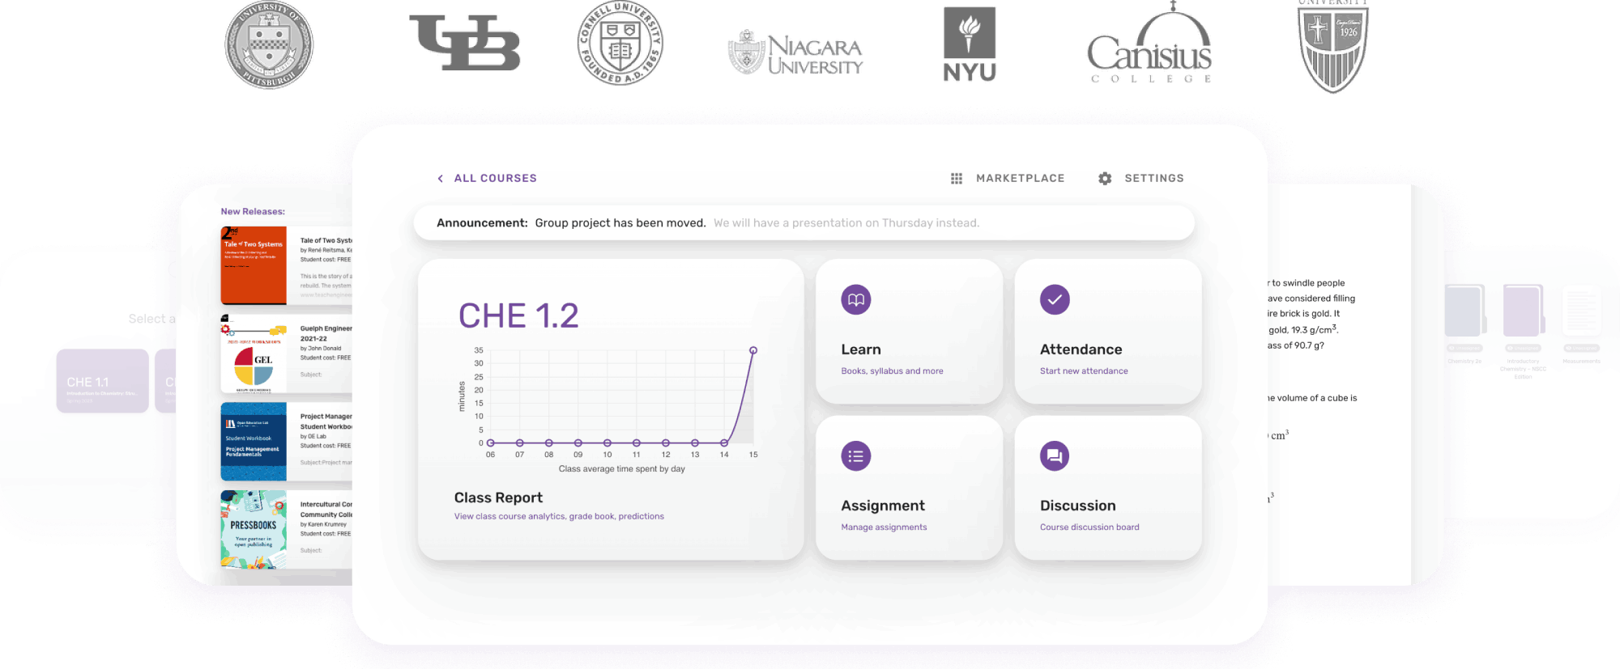
Task: Click the Niagara University logo
Action: click(795, 53)
